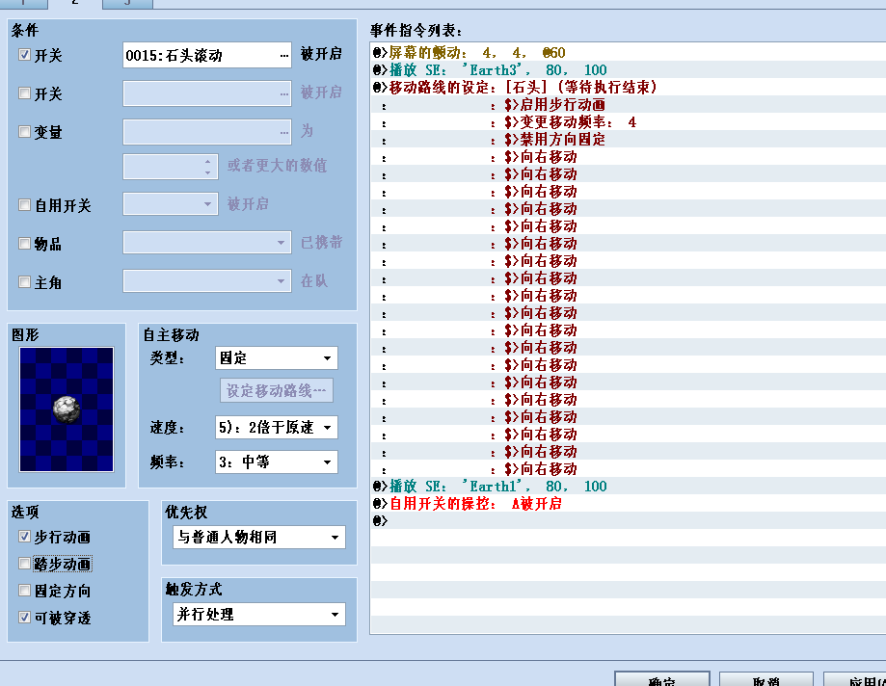The image size is (886, 686).
Task: Select the 播放 SE 'Earth1' command line
Action: 629,487
